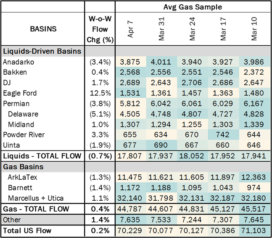Select Eagle Ford Mar 17 value '1,363'
272x238 pixels.
(x=223, y=93)
